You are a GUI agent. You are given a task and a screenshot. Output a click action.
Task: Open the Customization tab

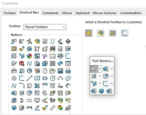131,13
